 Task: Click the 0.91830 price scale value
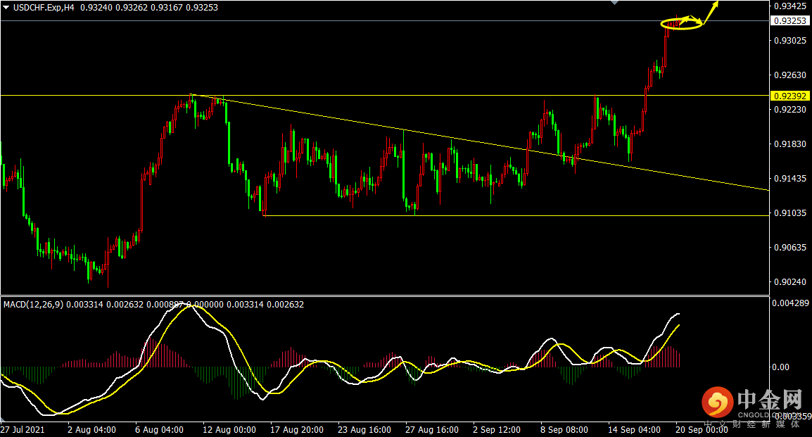(789, 144)
